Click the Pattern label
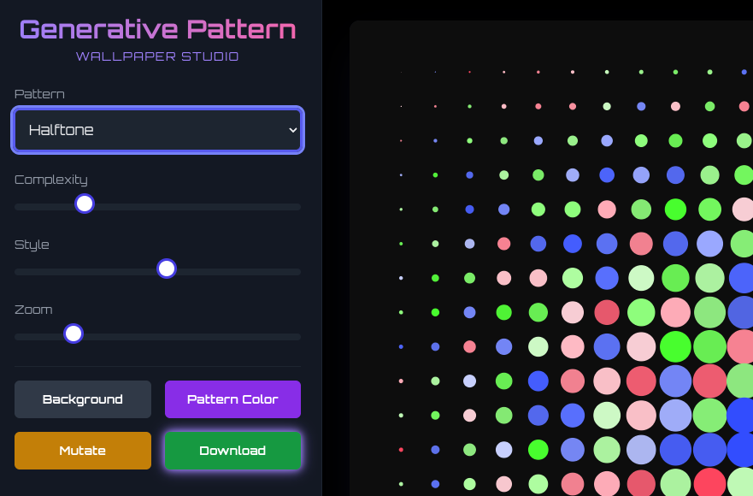753x496 pixels. [39, 94]
